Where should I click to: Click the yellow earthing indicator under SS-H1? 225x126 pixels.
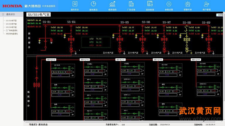(x=40, y=41)
